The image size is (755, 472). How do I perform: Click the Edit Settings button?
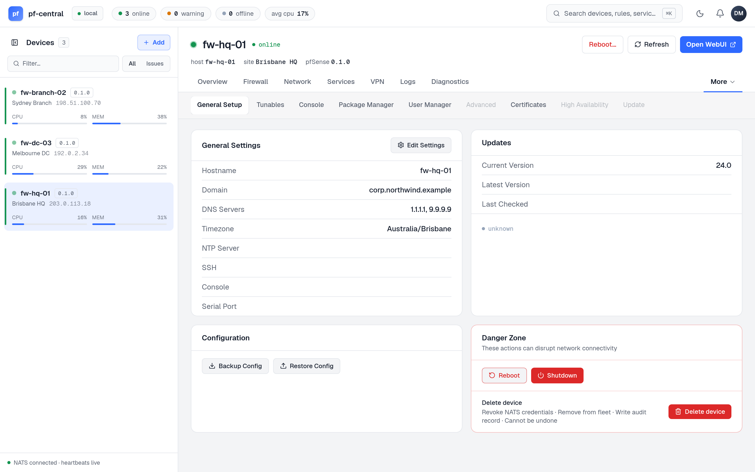(x=420, y=145)
